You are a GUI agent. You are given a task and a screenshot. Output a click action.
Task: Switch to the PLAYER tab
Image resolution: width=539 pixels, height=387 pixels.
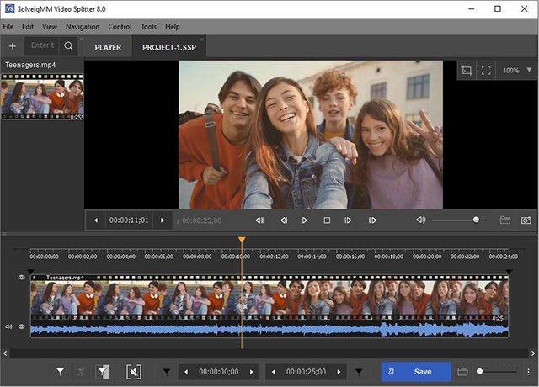(108, 47)
